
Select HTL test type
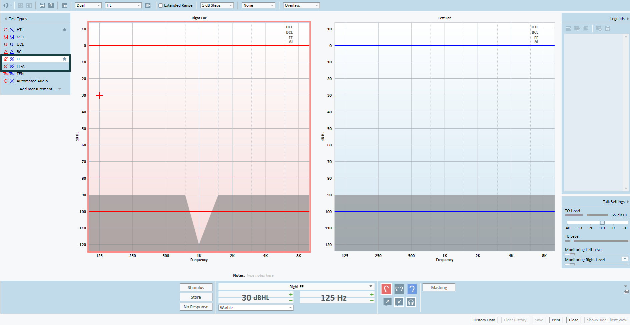(35, 30)
